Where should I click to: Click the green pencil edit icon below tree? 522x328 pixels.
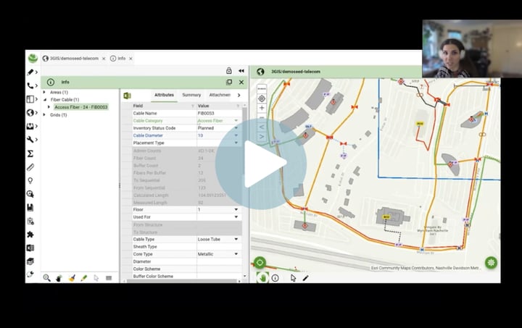(84, 278)
